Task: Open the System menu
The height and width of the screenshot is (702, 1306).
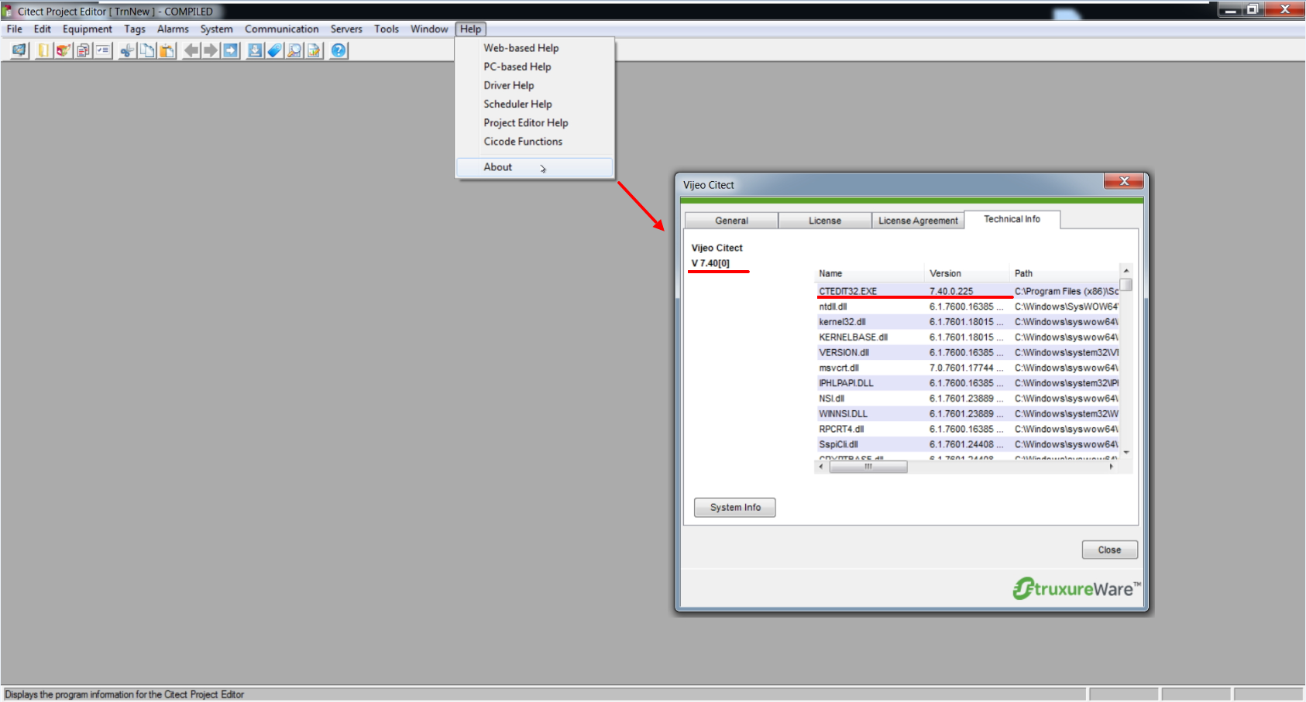Action: (x=216, y=29)
